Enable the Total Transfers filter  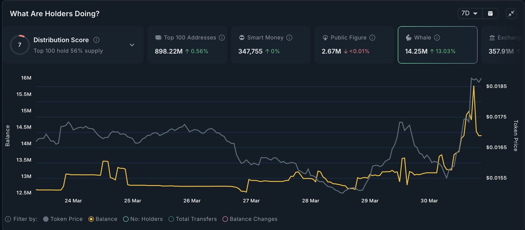pos(171,219)
